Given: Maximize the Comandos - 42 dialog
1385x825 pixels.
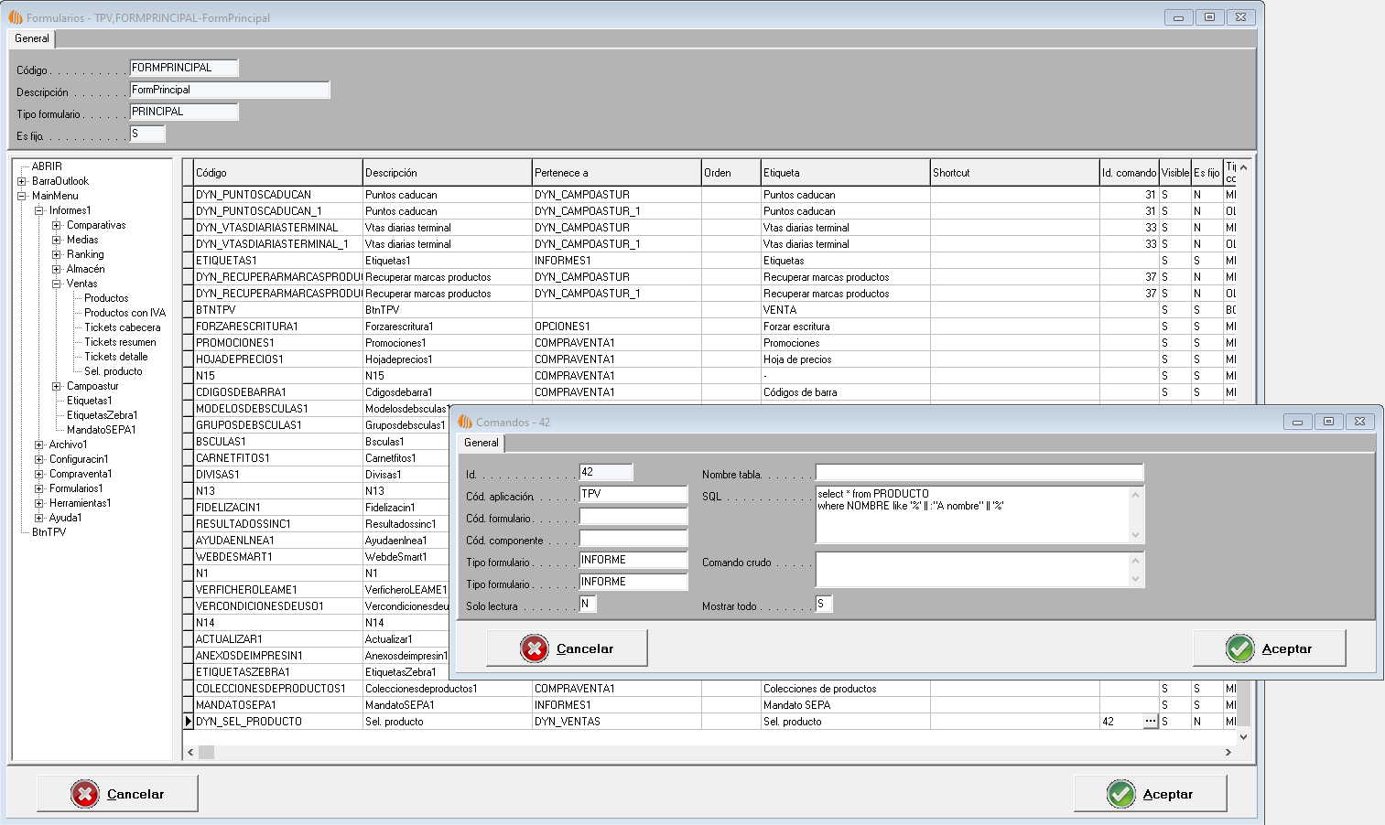Looking at the screenshot, I should [x=1328, y=422].
